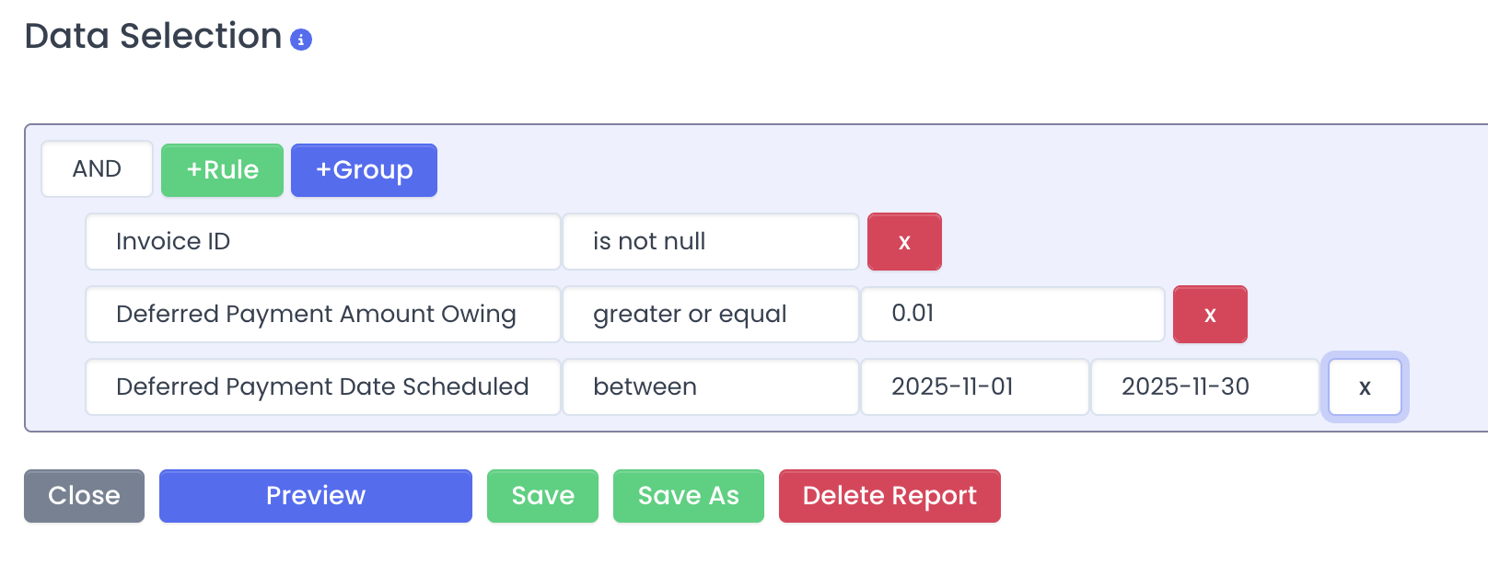The image size is (1488, 565).
Task: Change the 'greater or equal' operator
Action: click(x=710, y=315)
